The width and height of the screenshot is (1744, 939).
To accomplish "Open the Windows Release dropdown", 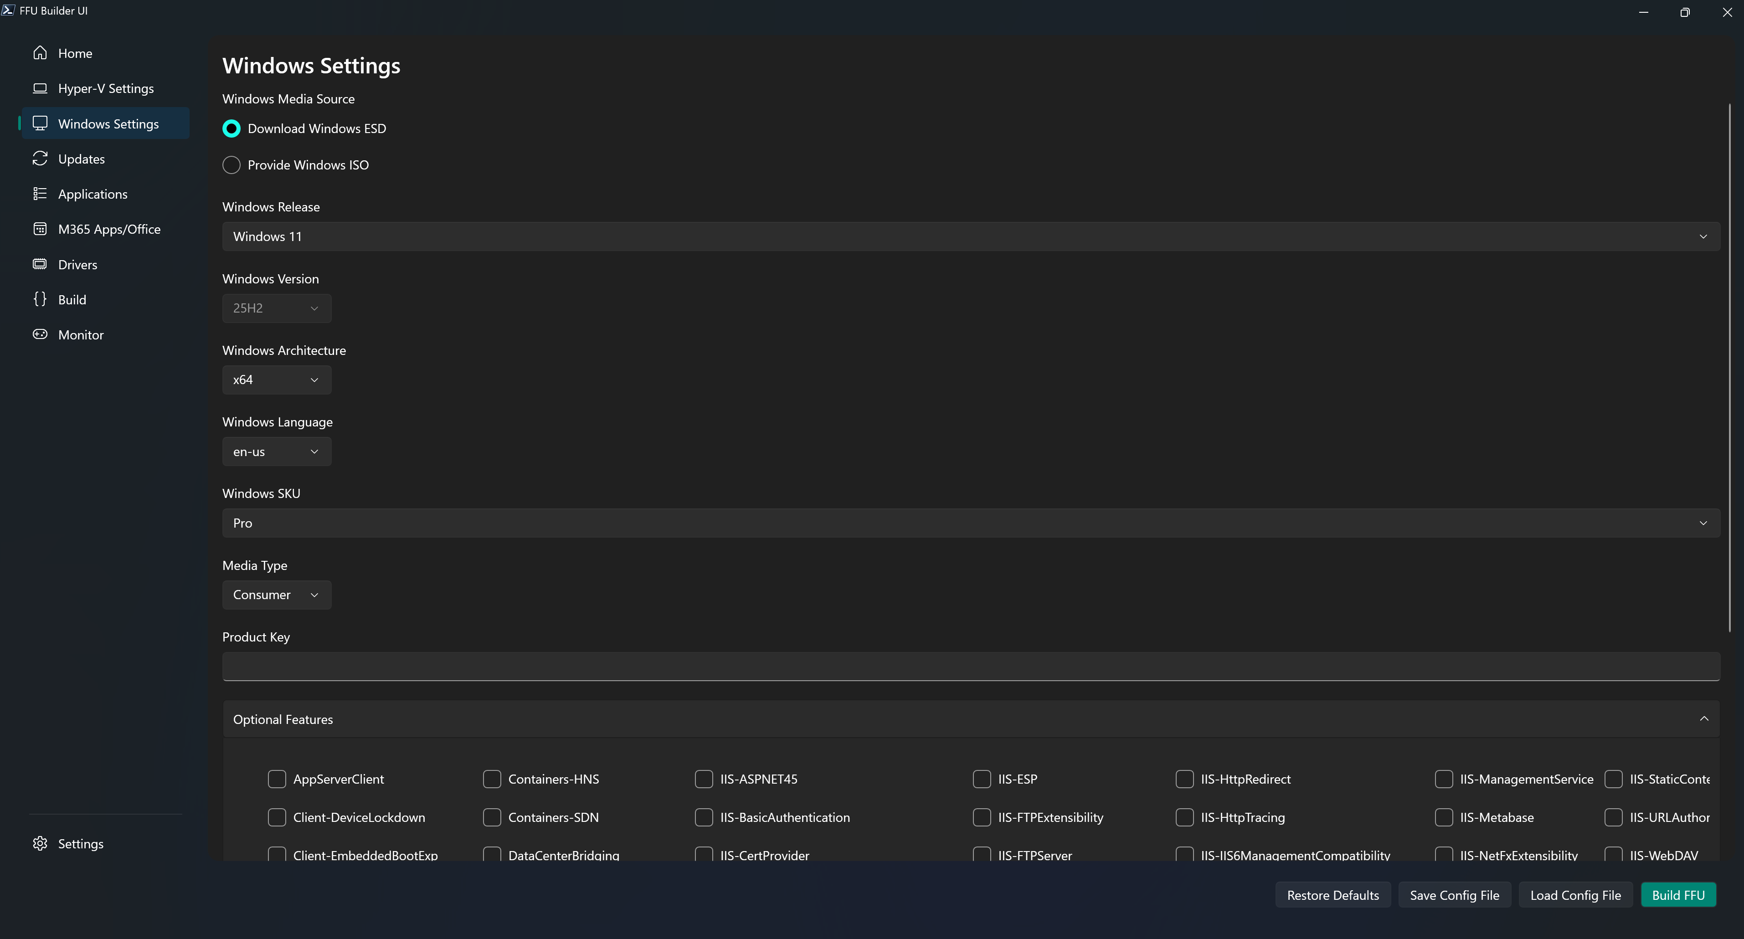I will coord(971,236).
